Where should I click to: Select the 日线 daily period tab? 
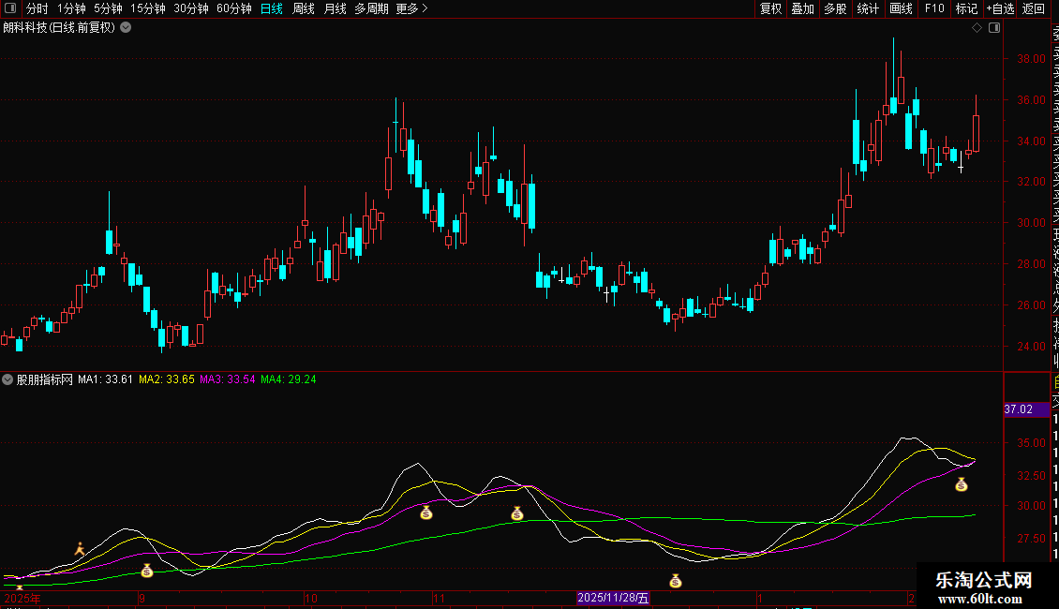coord(272,8)
